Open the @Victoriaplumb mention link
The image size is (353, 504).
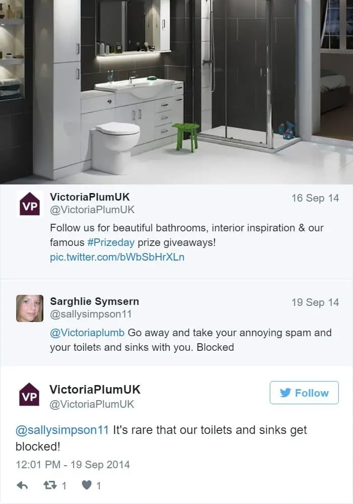(87, 332)
